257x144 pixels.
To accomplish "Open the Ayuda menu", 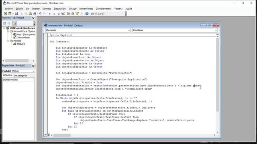I will click(x=128, y=9).
